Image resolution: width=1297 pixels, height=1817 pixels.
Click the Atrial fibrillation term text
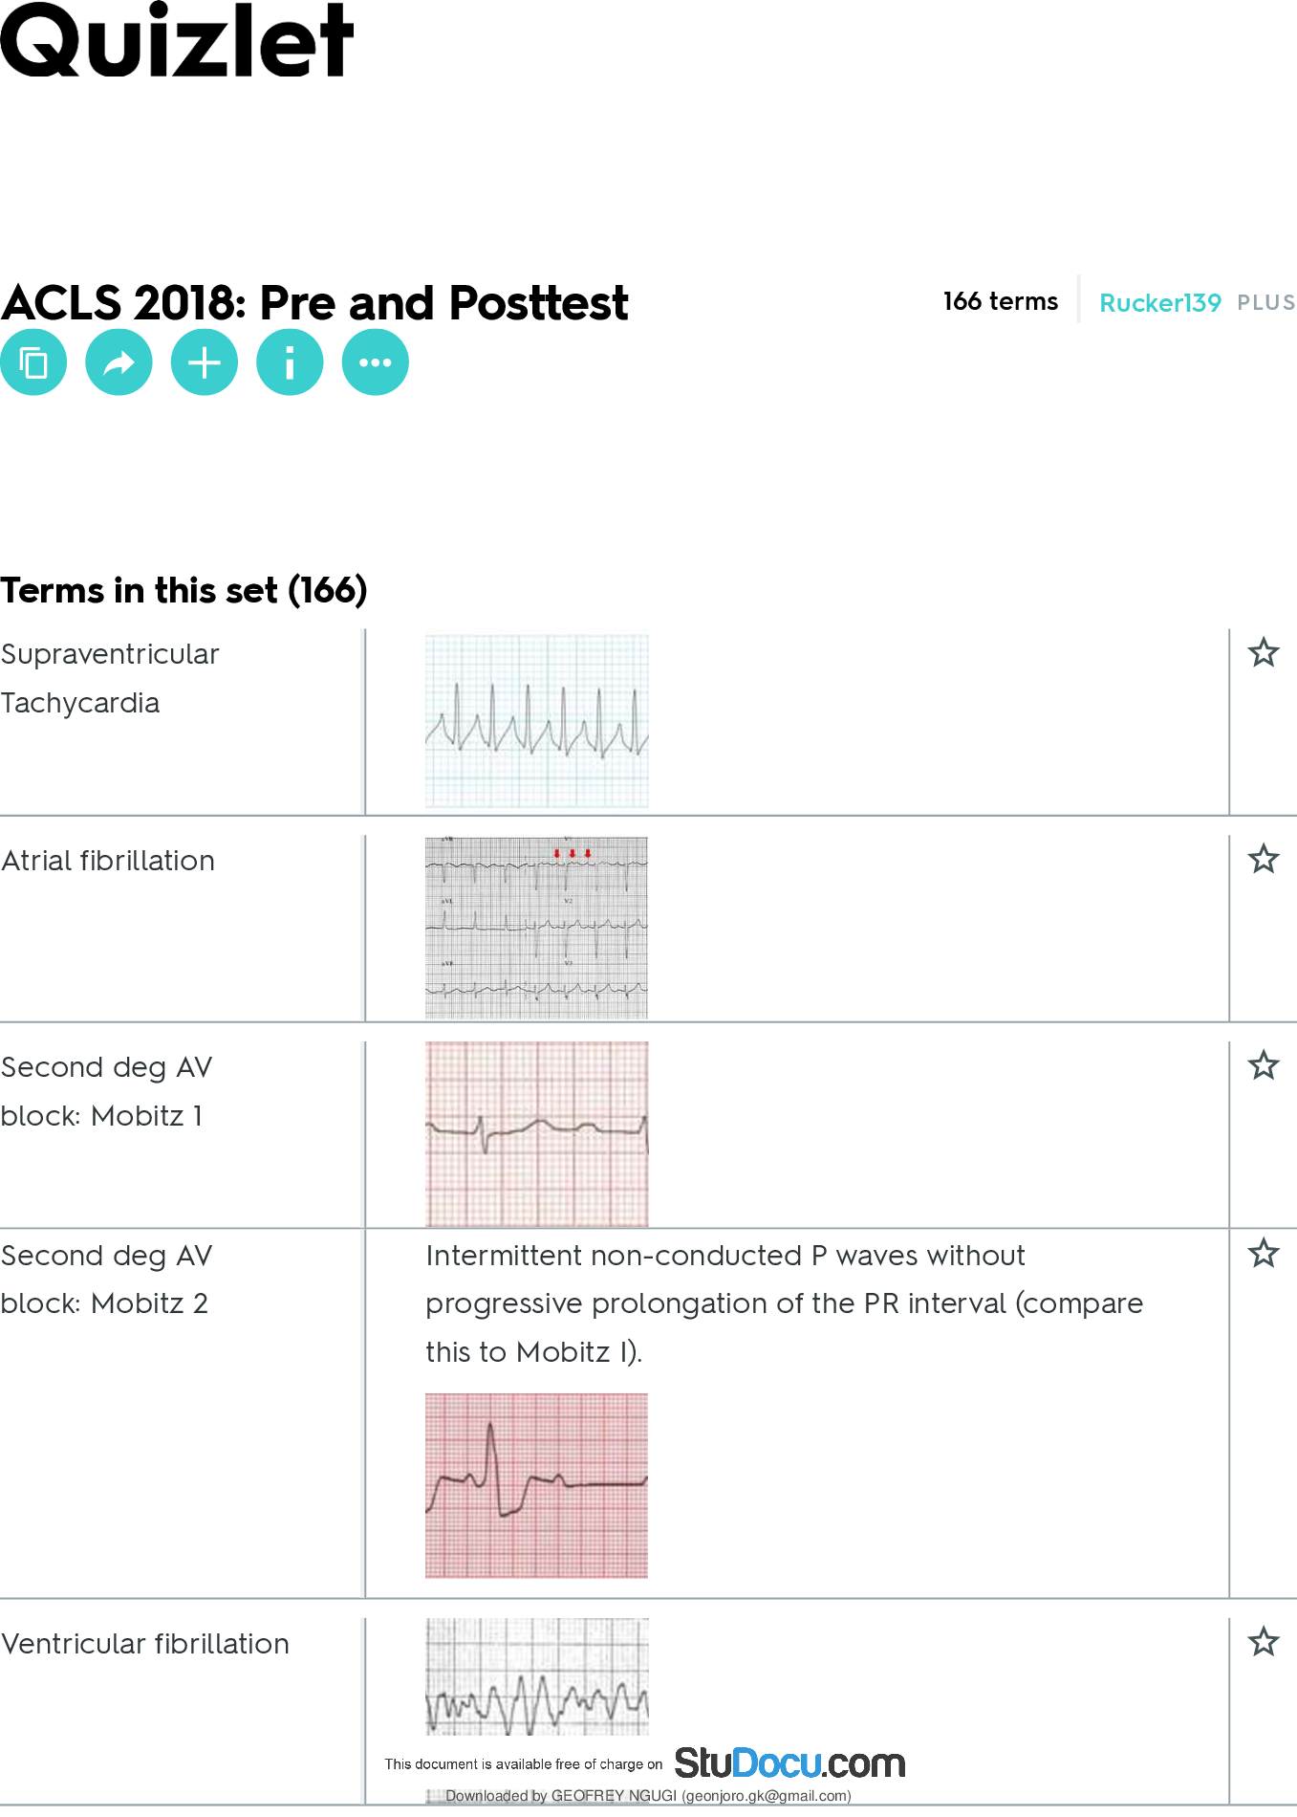(x=108, y=861)
